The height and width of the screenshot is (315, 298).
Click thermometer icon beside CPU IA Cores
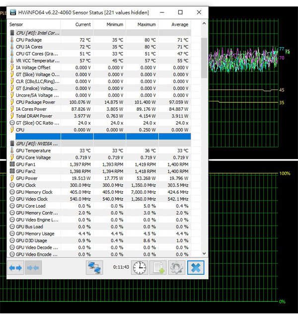[x=12, y=47]
